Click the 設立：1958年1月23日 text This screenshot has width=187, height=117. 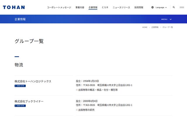87,81
